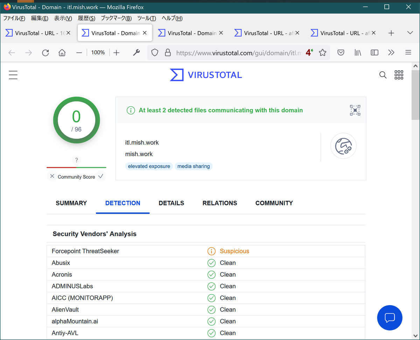The height and width of the screenshot is (340, 420).
Task: Open the ブックマーク(B) menu
Action: (116, 18)
